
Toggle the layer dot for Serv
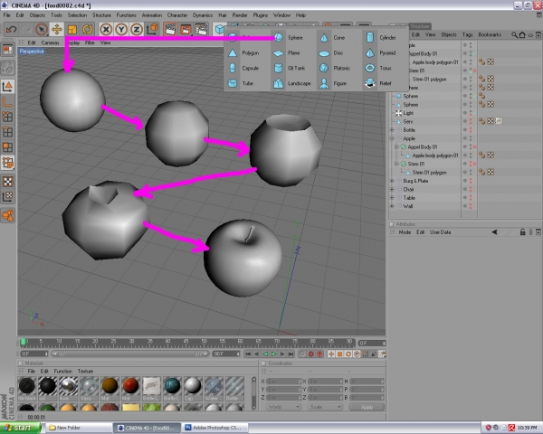(465, 121)
